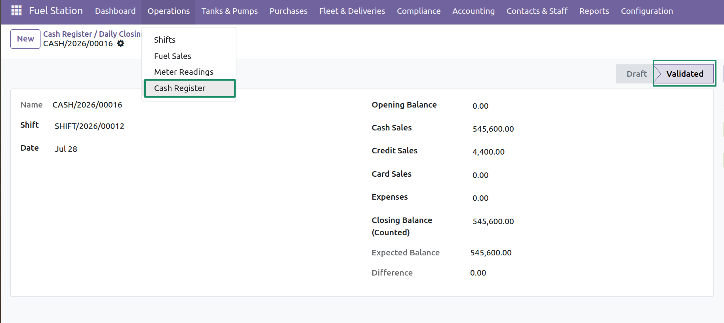The width and height of the screenshot is (724, 323).
Task: Click the Expected Balance value 545,600.00
Action: pos(491,253)
